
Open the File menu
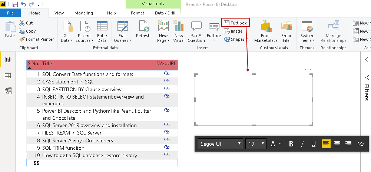coord(10,13)
